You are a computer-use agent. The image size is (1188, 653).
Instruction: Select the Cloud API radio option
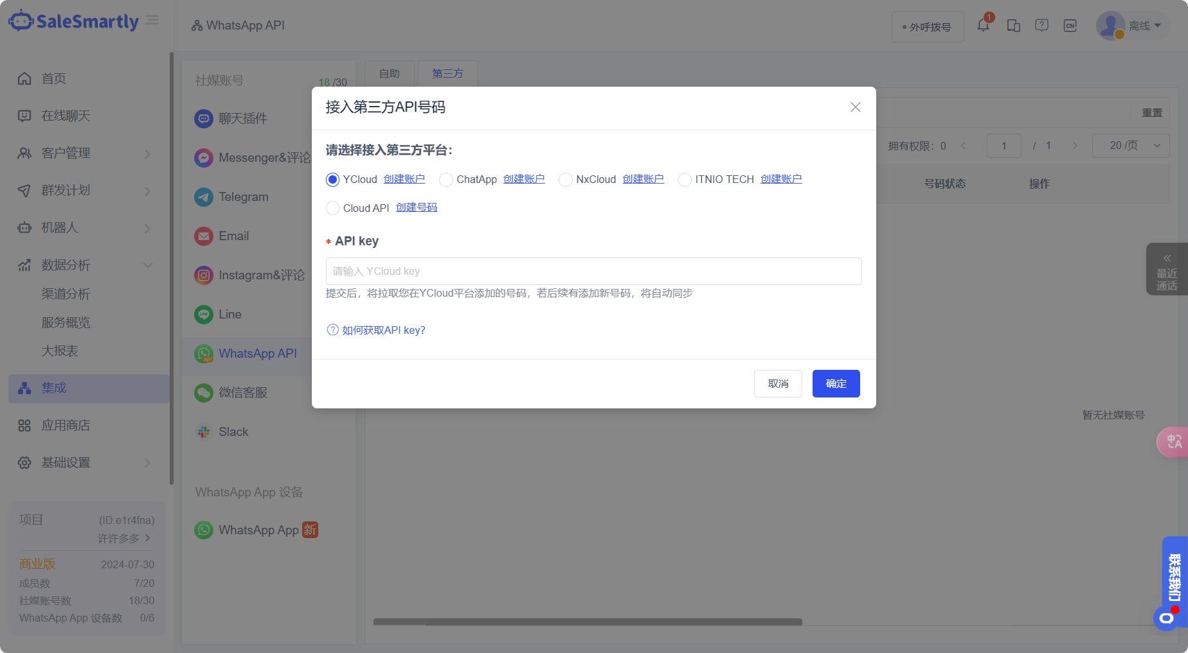click(332, 208)
